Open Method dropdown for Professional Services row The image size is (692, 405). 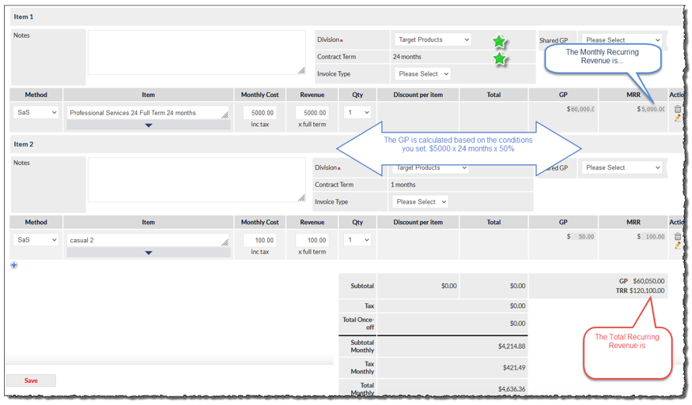pyautogui.click(x=36, y=112)
